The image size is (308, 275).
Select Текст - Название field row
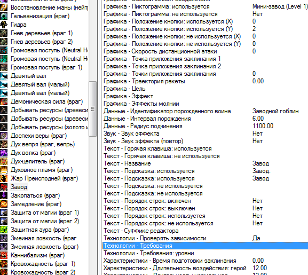206,163
